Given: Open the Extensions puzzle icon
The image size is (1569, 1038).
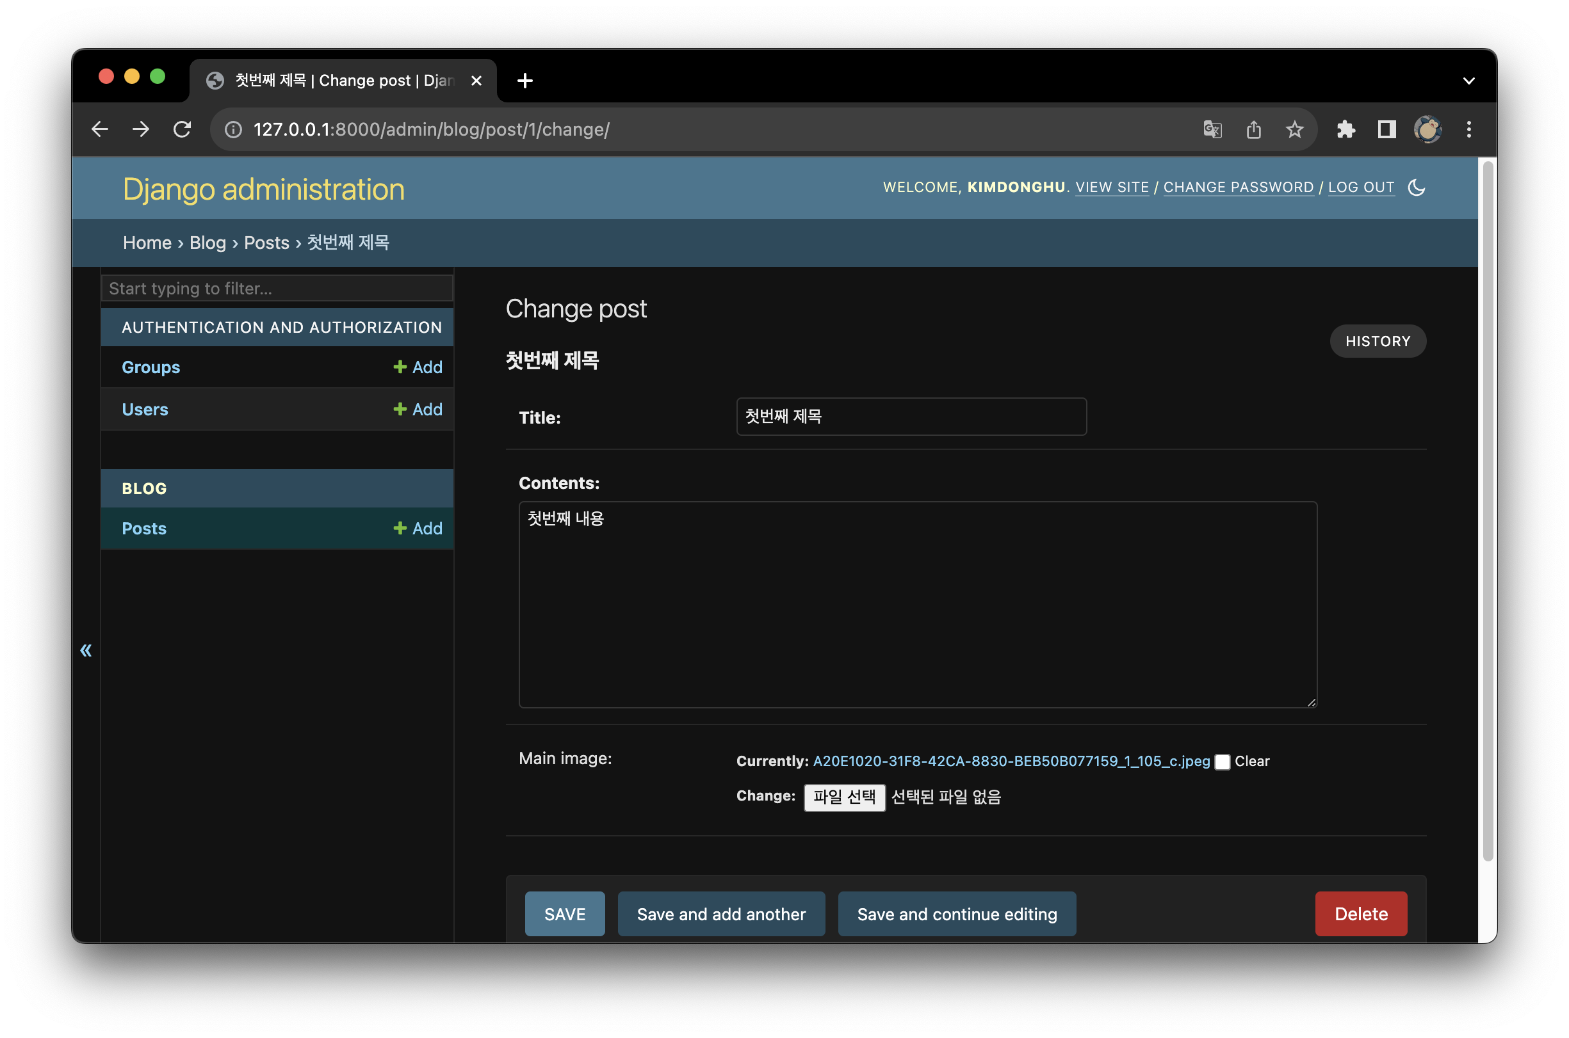Looking at the screenshot, I should (1345, 129).
